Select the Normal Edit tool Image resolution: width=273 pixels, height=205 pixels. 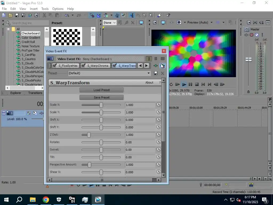[x=132, y=15]
